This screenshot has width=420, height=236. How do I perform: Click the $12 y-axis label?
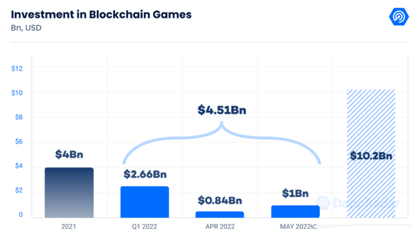pos(17,68)
